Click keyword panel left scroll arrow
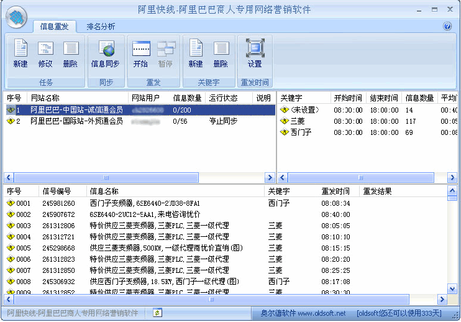The image size is (461, 322). pos(283,177)
